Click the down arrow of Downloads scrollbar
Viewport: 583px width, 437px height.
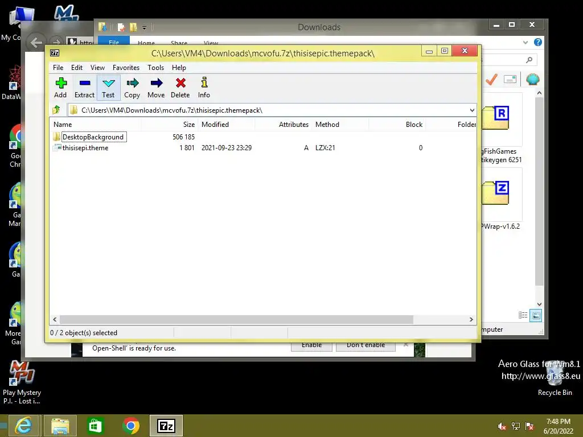[x=539, y=304]
